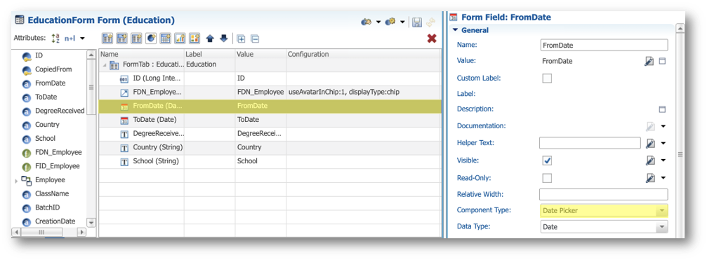This screenshot has height=260, width=707.
Task: Open the n+l attributes dropdown arrow
Action: (x=82, y=39)
